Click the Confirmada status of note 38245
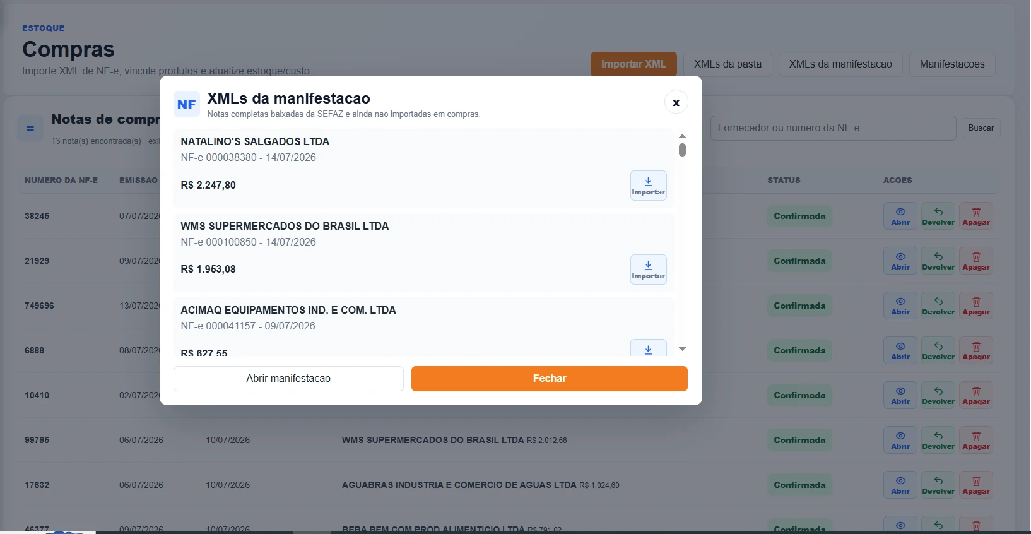1031x534 pixels. 799,216
